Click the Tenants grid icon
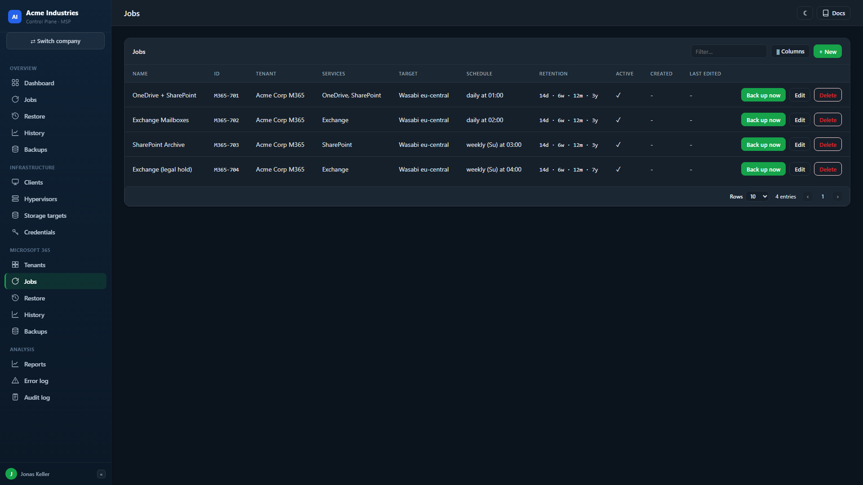Viewport: 863px width, 485px height. (15, 265)
